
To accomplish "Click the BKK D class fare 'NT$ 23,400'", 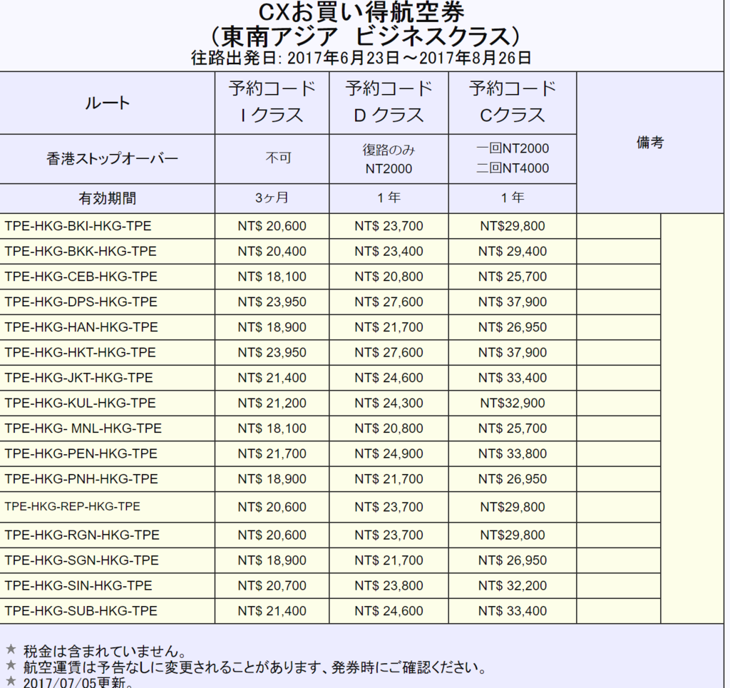I will pyautogui.click(x=389, y=252).
